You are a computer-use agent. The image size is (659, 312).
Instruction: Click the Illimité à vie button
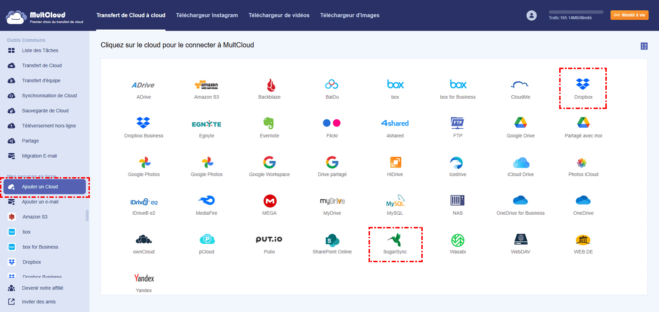(x=629, y=15)
